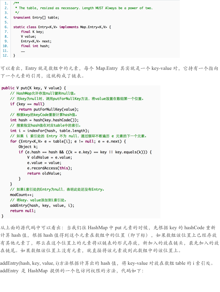Click the code line 'V value;' in Entry class
220x292 pixels.
[28, 37]
